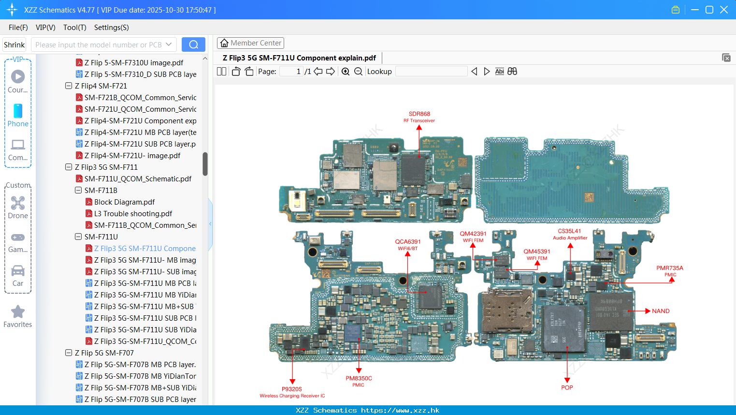The width and height of the screenshot is (736, 415).
Task: Open the File(F) menu
Action: tap(18, 28)
